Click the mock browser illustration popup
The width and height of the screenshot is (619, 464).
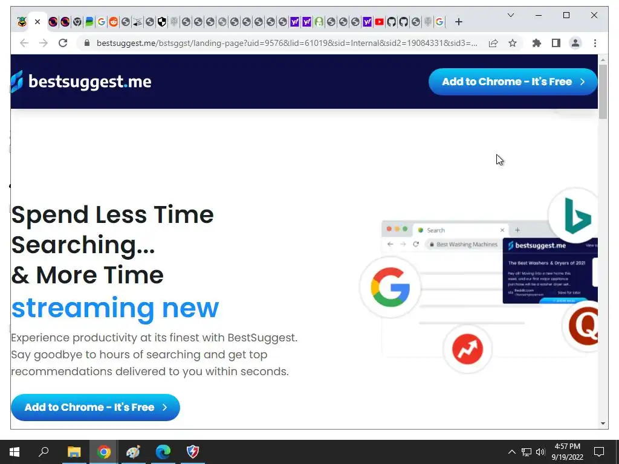pos(550,270)
